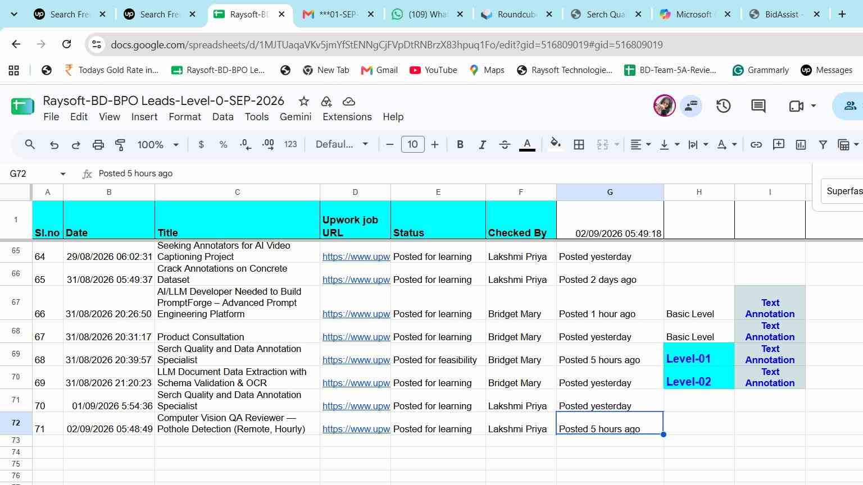
Task: Open the borders tool icon
Action: [x=579, y=145]
